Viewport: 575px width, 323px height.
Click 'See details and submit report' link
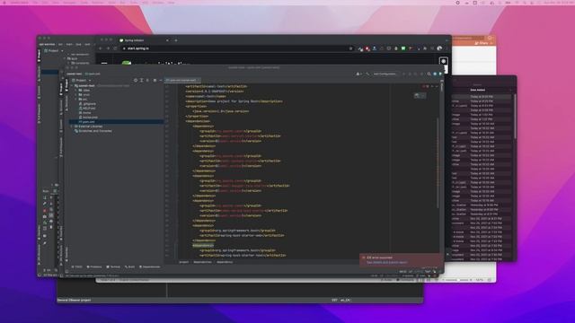(387, 263)
